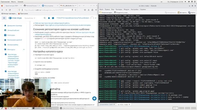Viewport: 197px width, 110px height.
Task: Open Места menu in top panel
Action: [x=13, y=2]
